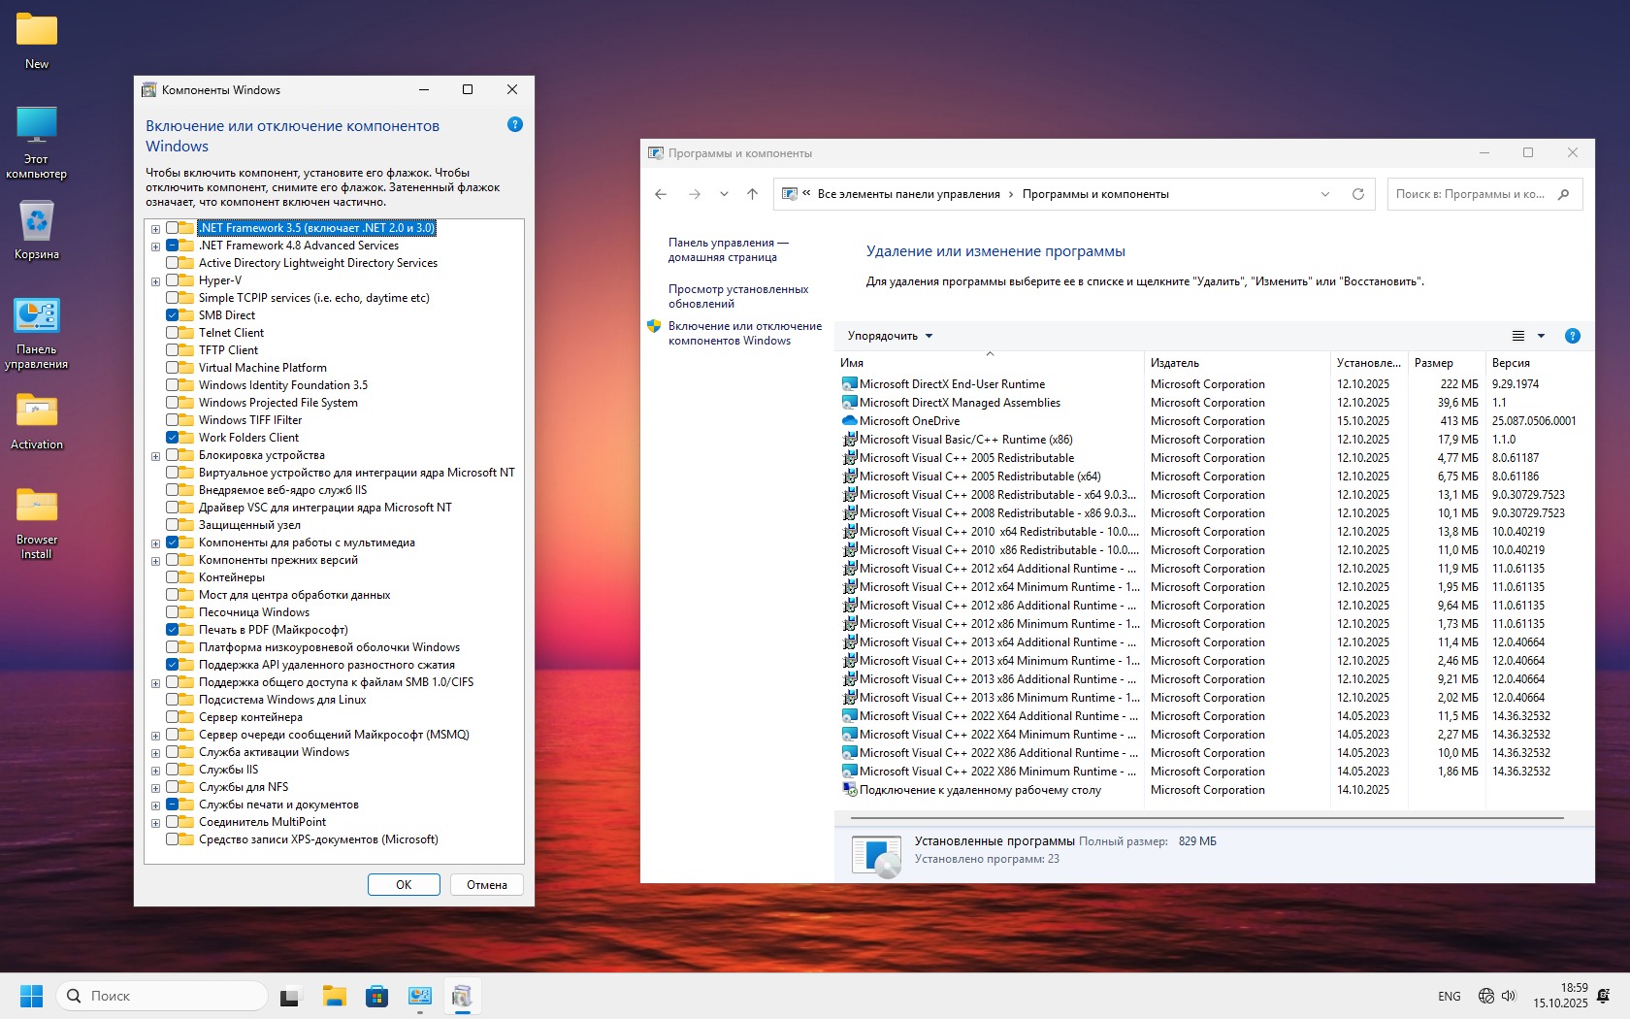Expand the Службы IIS tree node
Viewport: 1630px width, 1019px height.
(155, 771)
